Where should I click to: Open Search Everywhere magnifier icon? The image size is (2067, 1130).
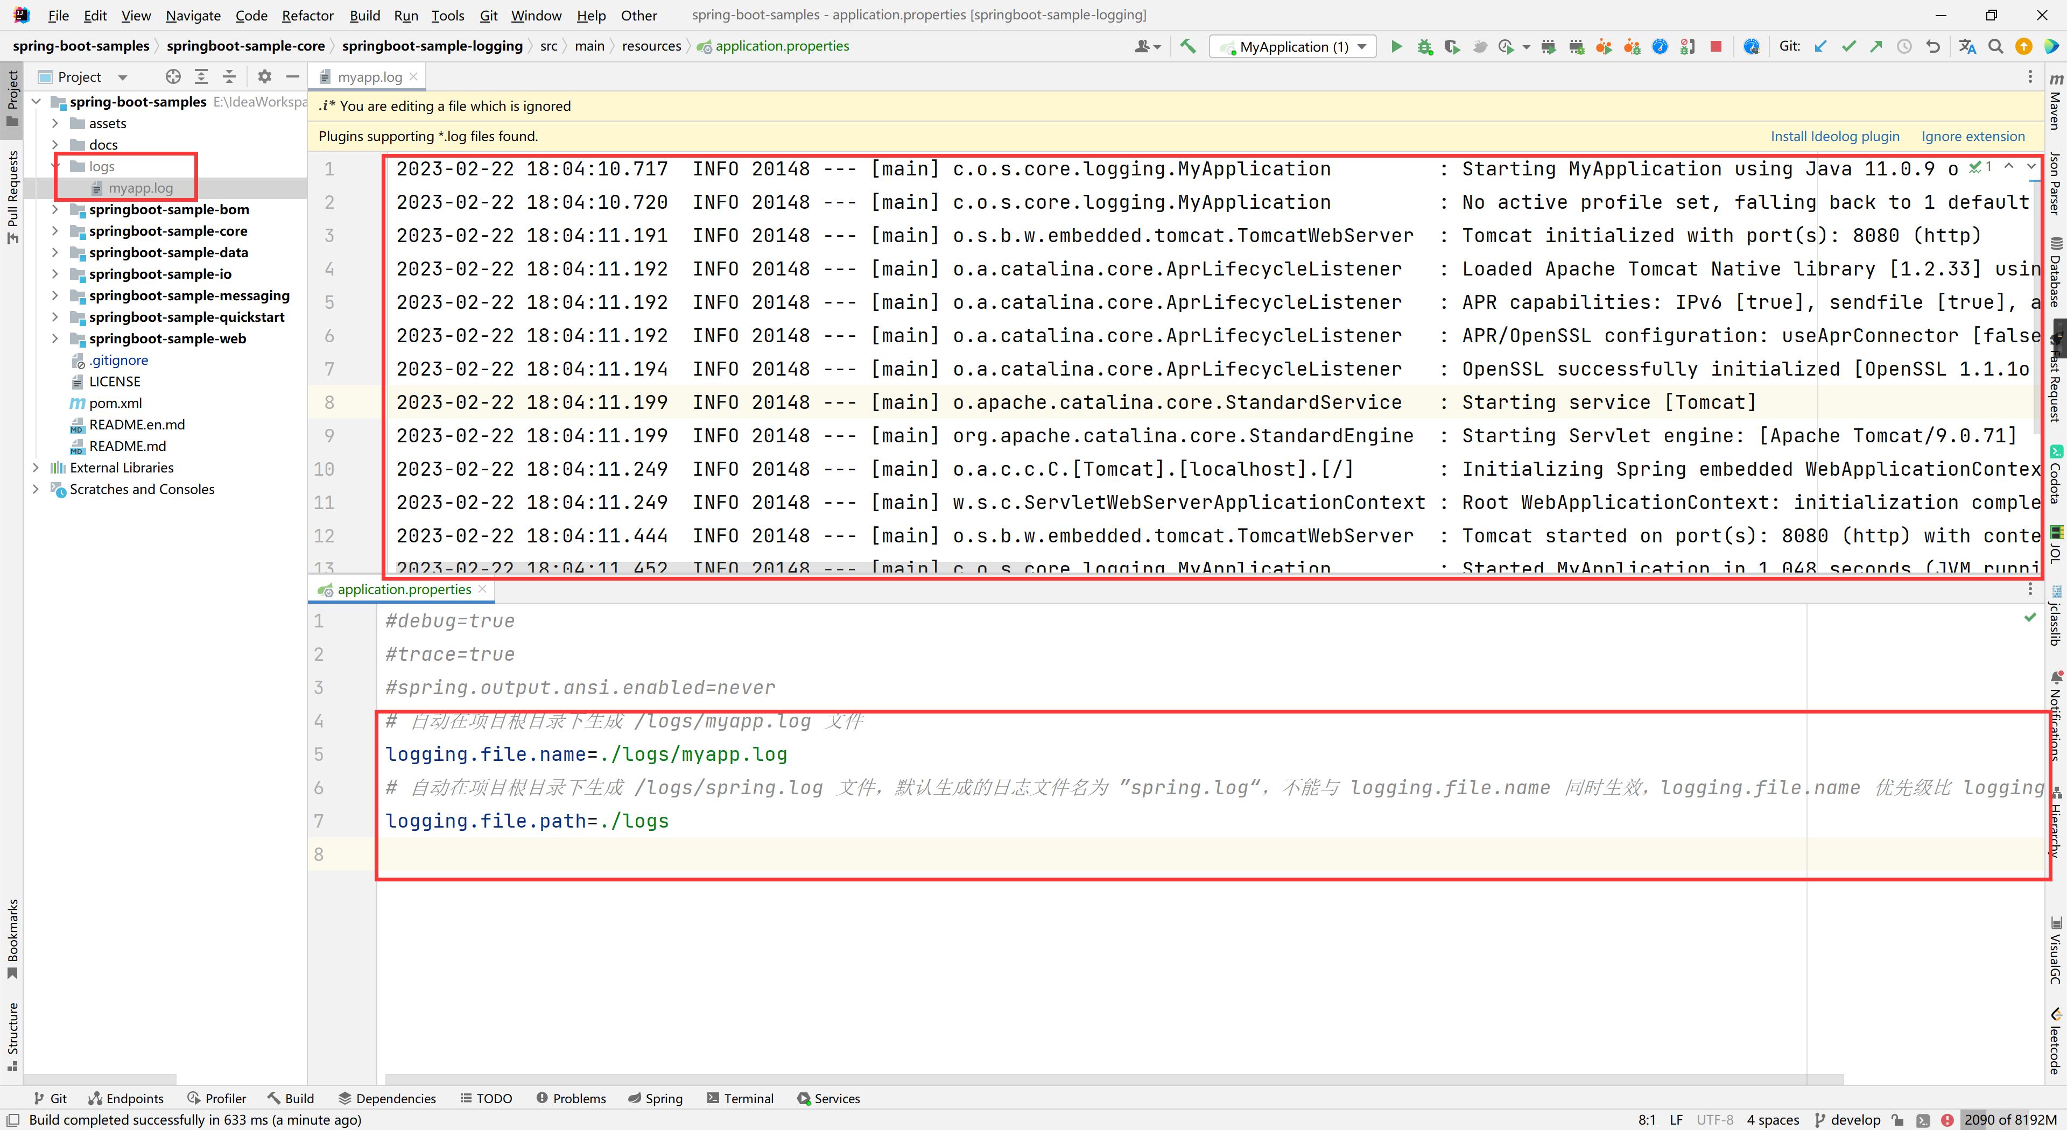coord(1995,46)
